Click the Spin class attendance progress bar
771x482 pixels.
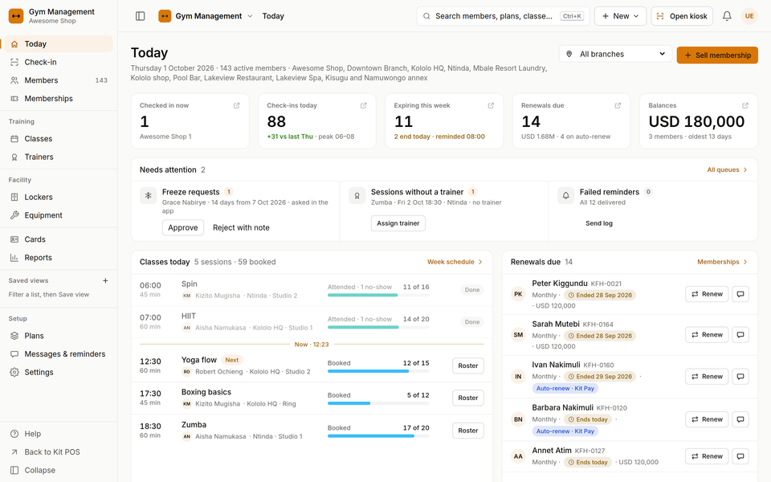tap(378, 295)
